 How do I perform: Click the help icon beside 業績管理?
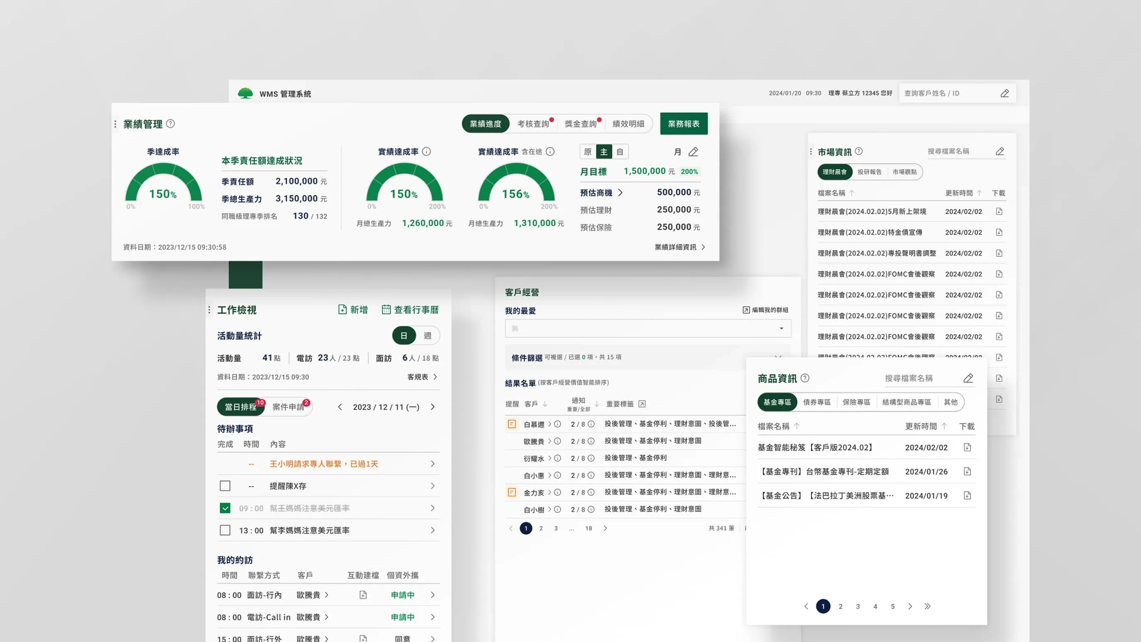pyautogui.click(x=170, y=124)
